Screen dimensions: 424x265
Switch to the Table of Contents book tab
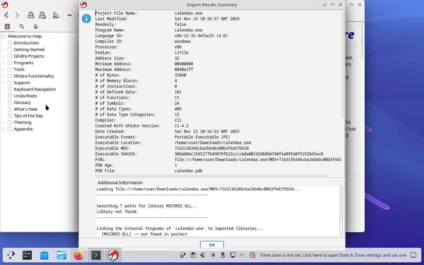tap(7, 26)
